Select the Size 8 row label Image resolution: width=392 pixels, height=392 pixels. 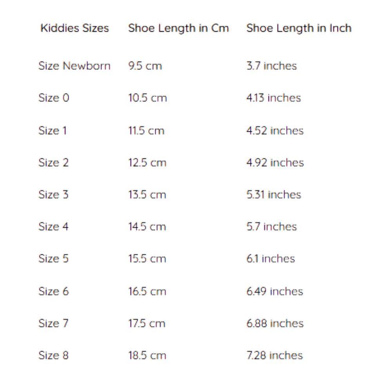pos(53,356)
